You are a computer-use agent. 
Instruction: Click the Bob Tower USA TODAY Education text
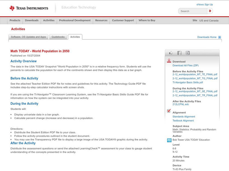click(x=191, y=140)
